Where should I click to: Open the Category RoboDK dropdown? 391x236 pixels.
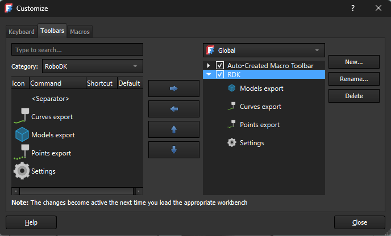coord(91,66)
